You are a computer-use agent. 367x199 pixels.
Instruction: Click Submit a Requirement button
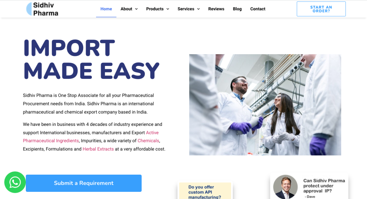[x=84, y=183]
